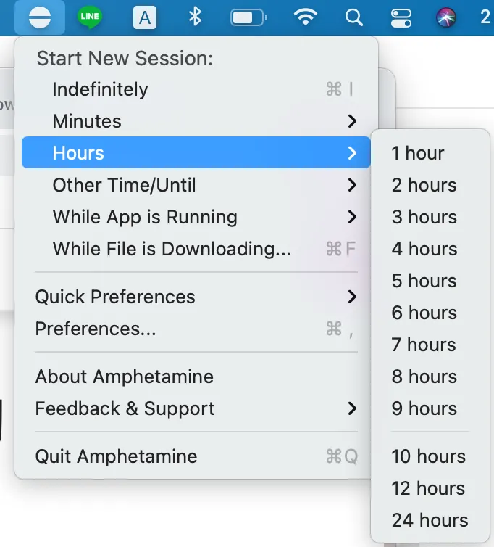Screen dimensions: 494x547
Task: Launch Siri from the menu bar
Action: [x=446, y=17]
